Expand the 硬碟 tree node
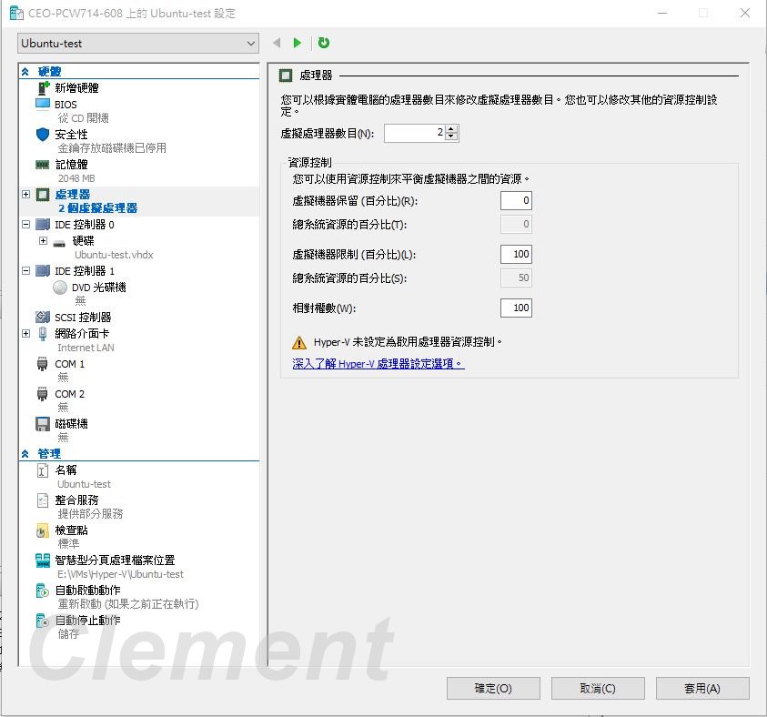 (x=43, y=240)
